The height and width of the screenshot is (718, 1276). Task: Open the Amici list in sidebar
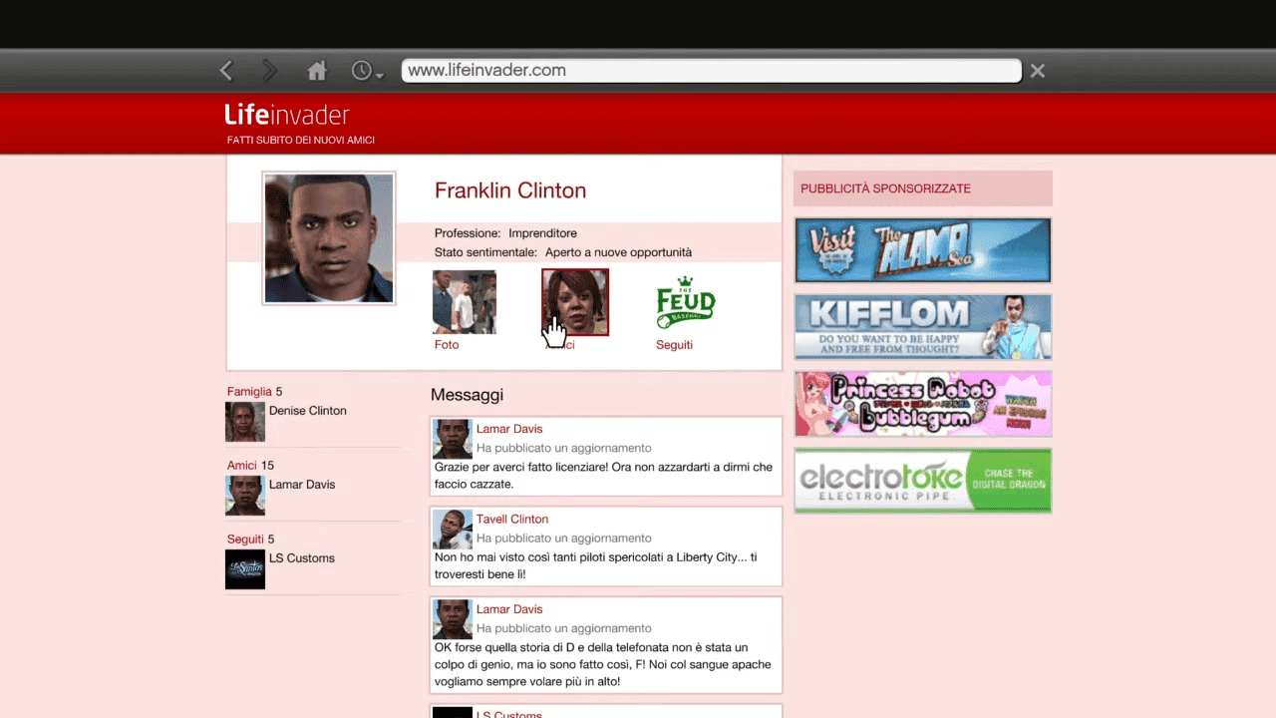coord(241,466)
